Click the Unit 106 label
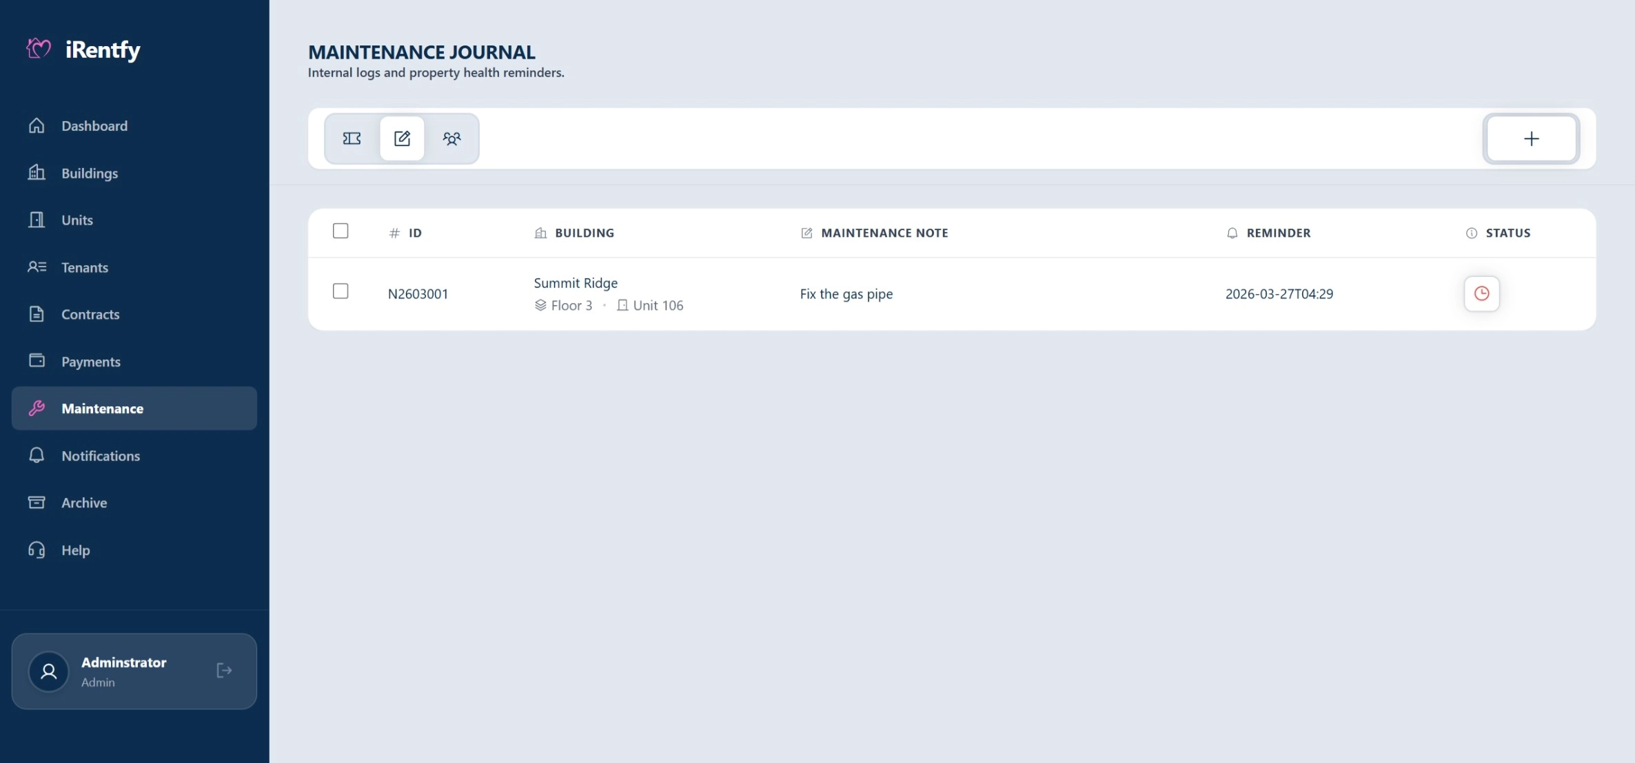The height and width of the screenshot is (763, 1635). tap(650, 305)
